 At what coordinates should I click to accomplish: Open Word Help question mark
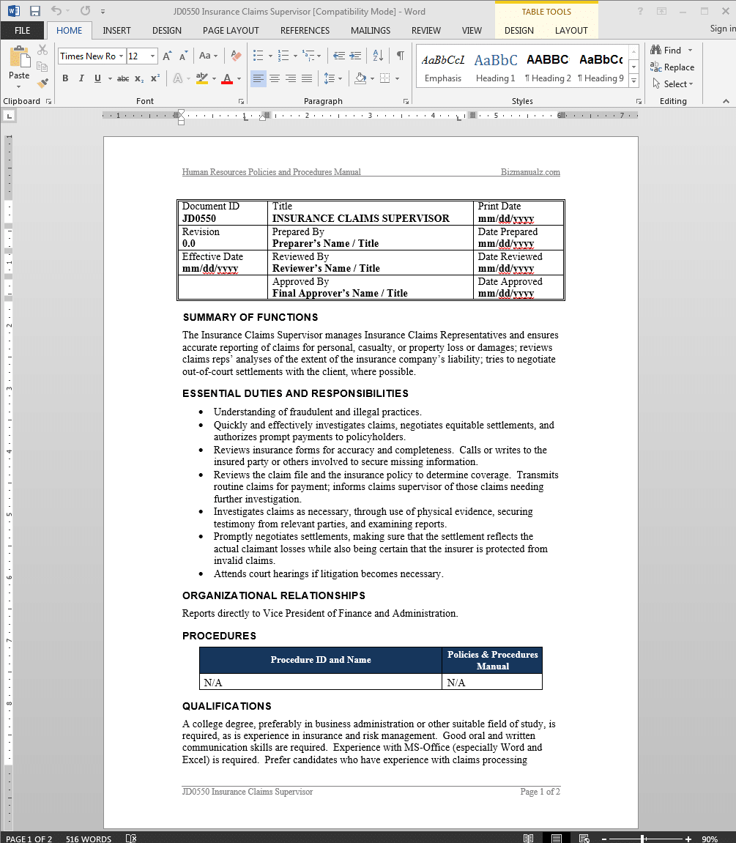click(640, 11)
